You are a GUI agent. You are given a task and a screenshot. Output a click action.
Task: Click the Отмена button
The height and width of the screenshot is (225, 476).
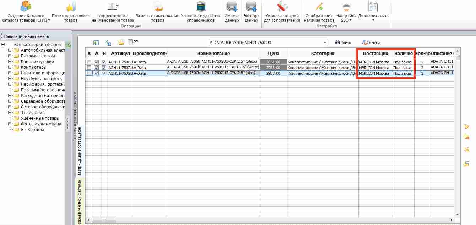pos(371,43)
